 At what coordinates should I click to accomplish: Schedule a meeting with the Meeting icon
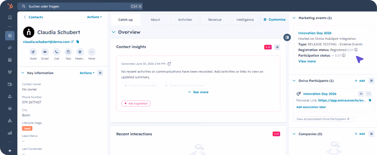80,52
